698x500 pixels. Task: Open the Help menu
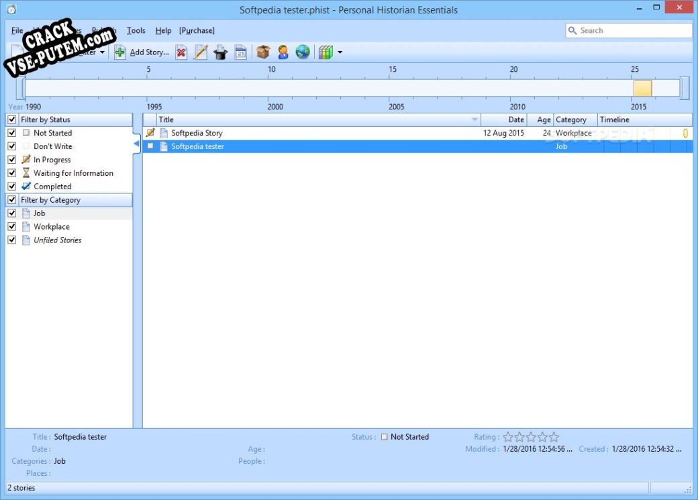[x=163, y=30]
